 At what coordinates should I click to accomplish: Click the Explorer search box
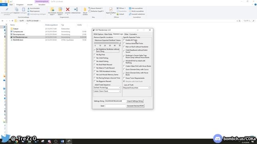(x=248, y=21)
